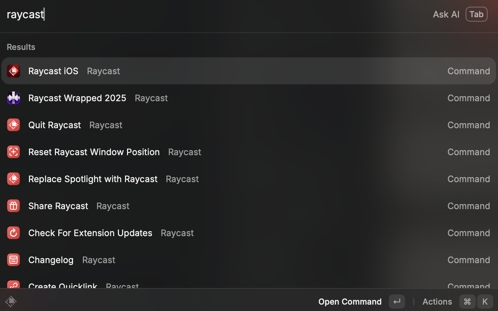498x311 pixels.
Task: Click the search field containing "raycast"
Action: click(x=202, y=15)
